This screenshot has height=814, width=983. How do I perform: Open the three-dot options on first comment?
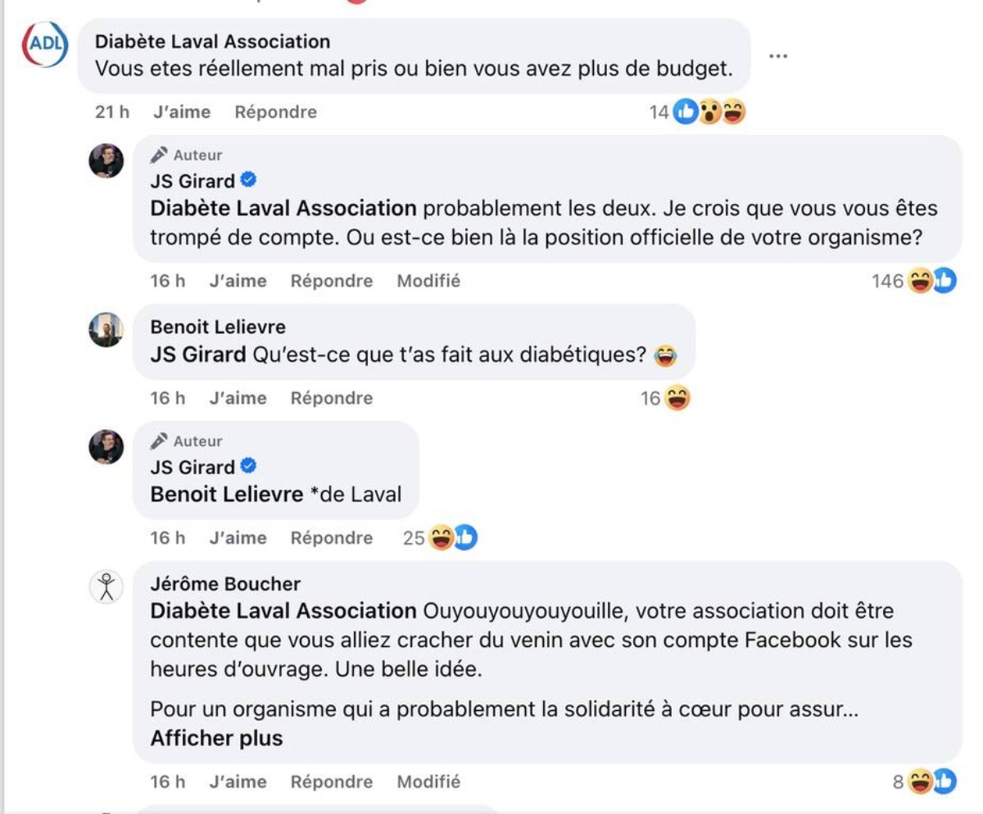[x=778, y=56]
